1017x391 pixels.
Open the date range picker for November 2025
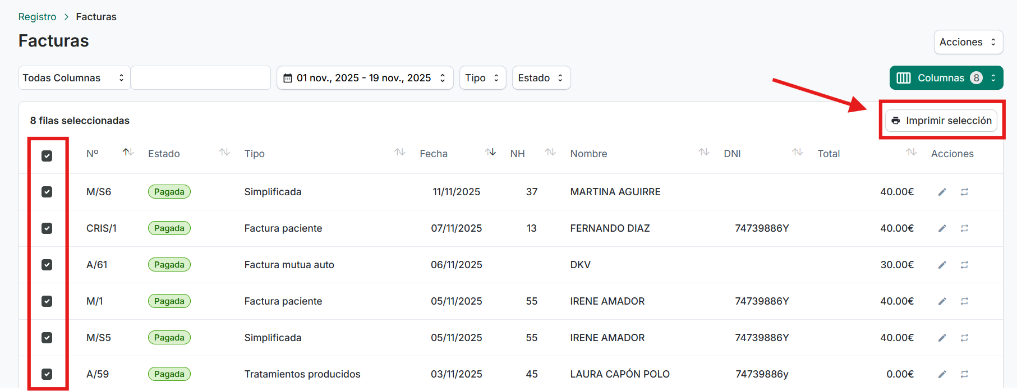[365, 78]
